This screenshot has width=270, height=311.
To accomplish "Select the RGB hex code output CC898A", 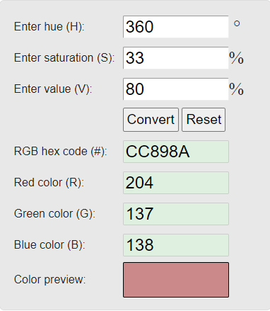I will click(x=176, y=152).
